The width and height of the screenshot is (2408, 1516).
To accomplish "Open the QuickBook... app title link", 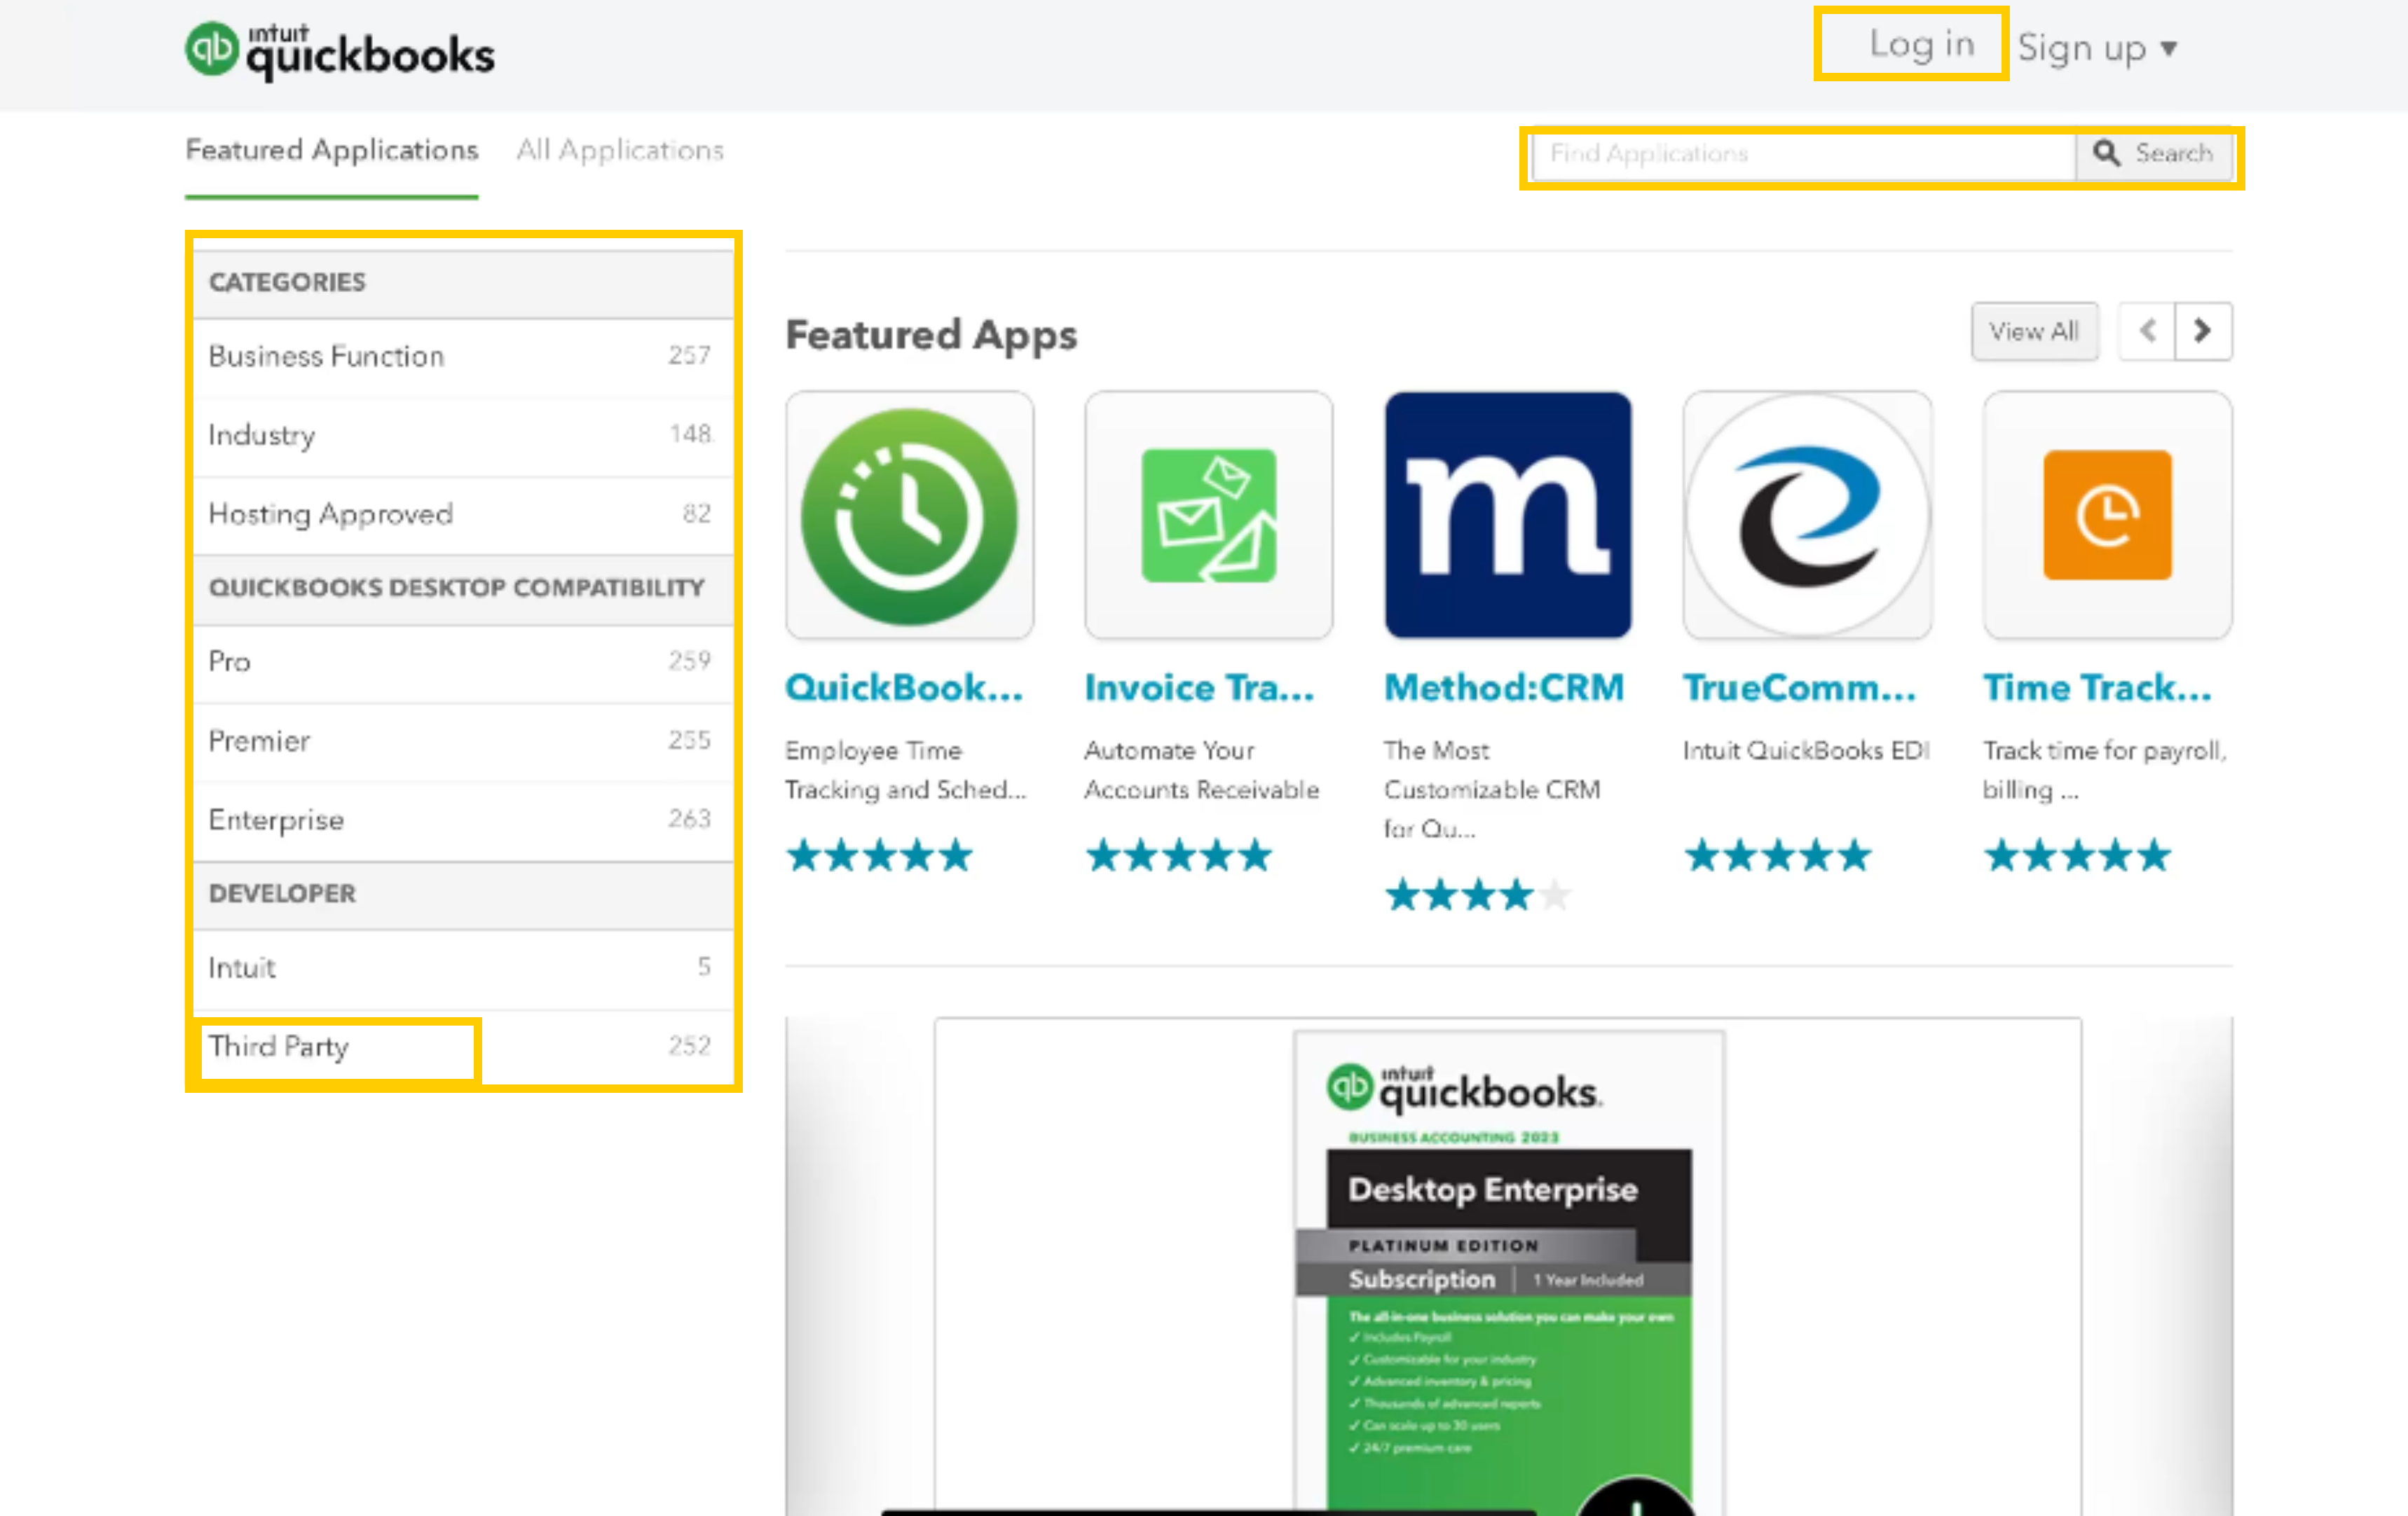I will coord(905,687).
